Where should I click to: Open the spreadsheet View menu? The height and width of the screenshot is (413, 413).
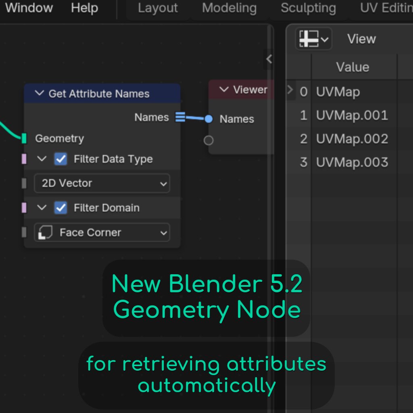tap(361, 39)
